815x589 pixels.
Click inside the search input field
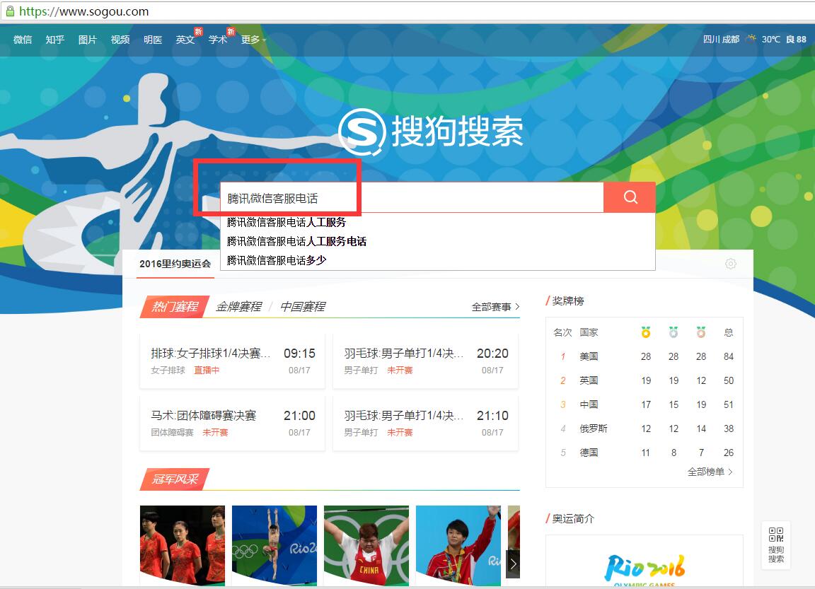(412, 197)
